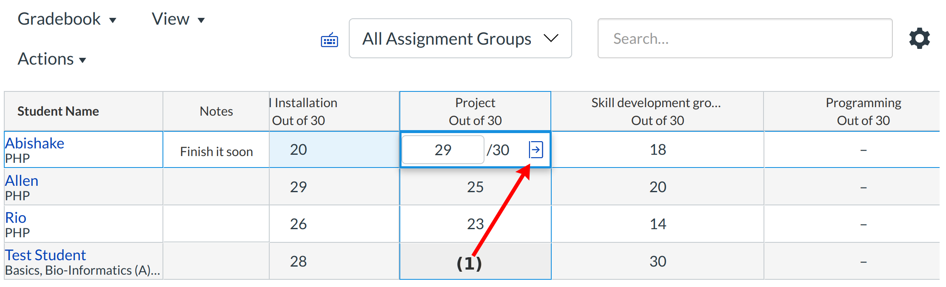Select the Skill development column header
The image size is (946, 287).
(657, 111)
